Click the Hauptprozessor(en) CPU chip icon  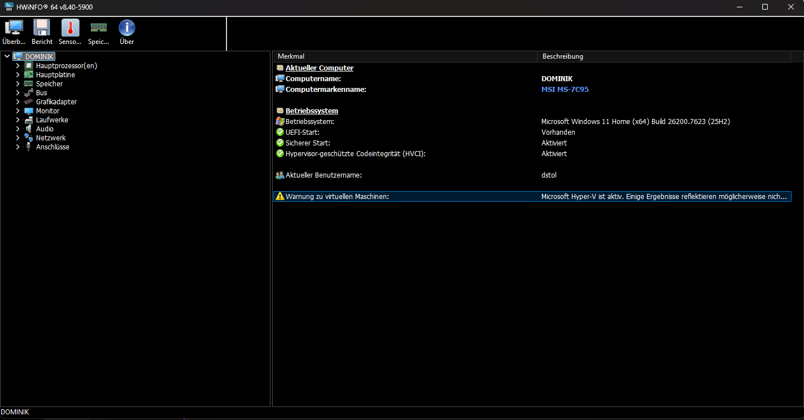(29, 66)
